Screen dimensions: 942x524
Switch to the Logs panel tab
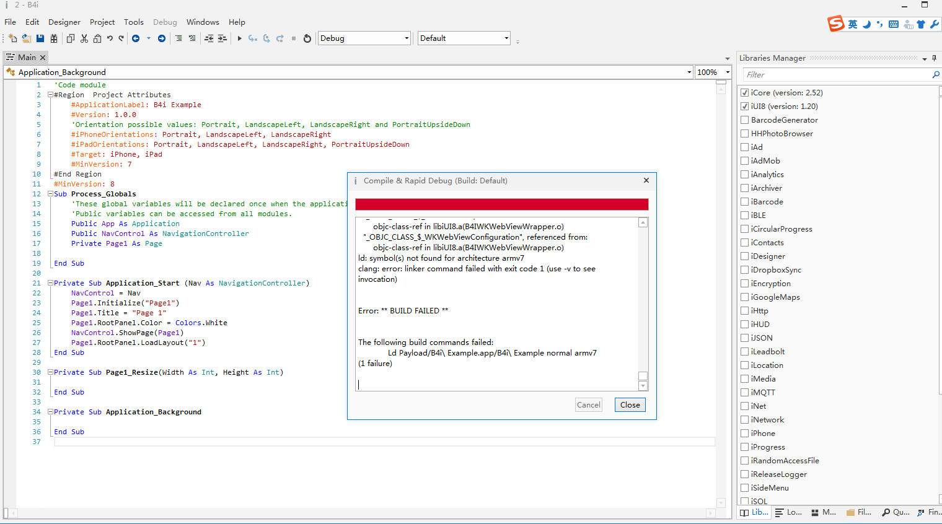[788, 512]
